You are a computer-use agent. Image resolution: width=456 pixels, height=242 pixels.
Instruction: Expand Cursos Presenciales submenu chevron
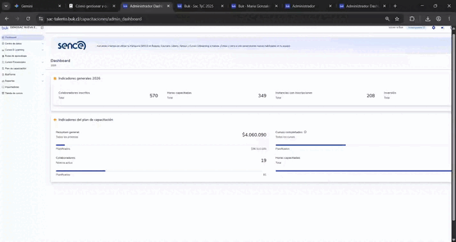[42, 62]
